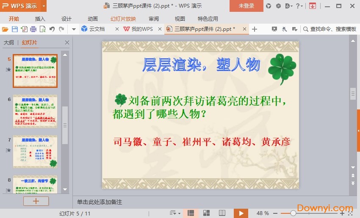The image size is (360, 218).
Task: Switch to slide sorter view
Action: pyautogui.click(x=206, y=213)
